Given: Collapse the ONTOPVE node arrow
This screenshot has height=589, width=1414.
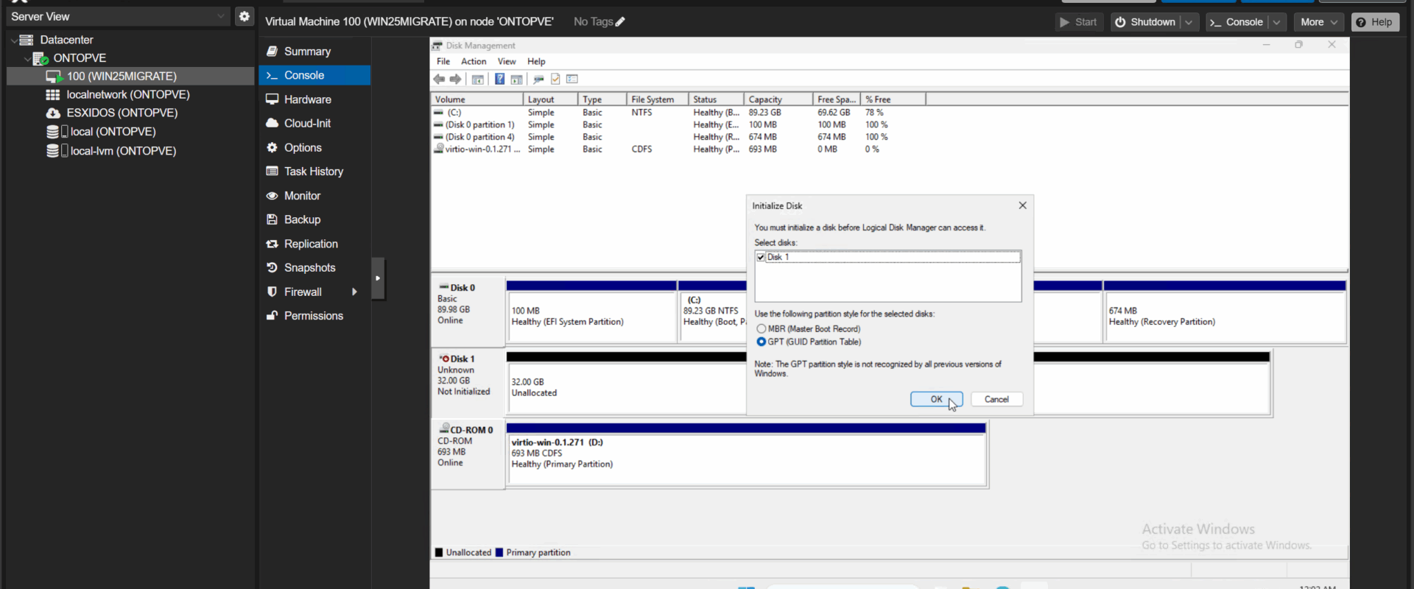Looking at the screenshot, I should [28, 58].
